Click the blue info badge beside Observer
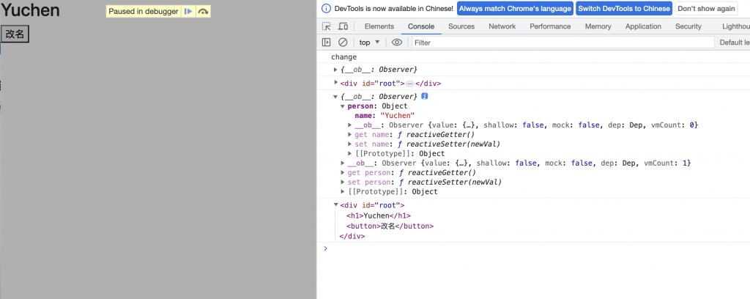This screenshot has height=299, width=750. (424, 96)
